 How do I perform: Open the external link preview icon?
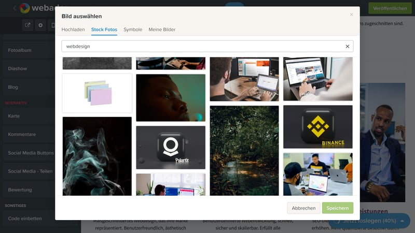[x=27, y=25]
